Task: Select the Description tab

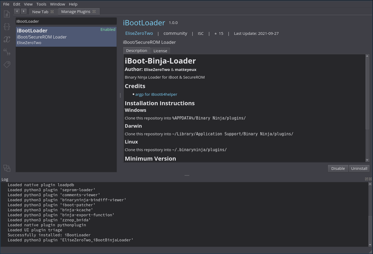Action: pos(136,50)
